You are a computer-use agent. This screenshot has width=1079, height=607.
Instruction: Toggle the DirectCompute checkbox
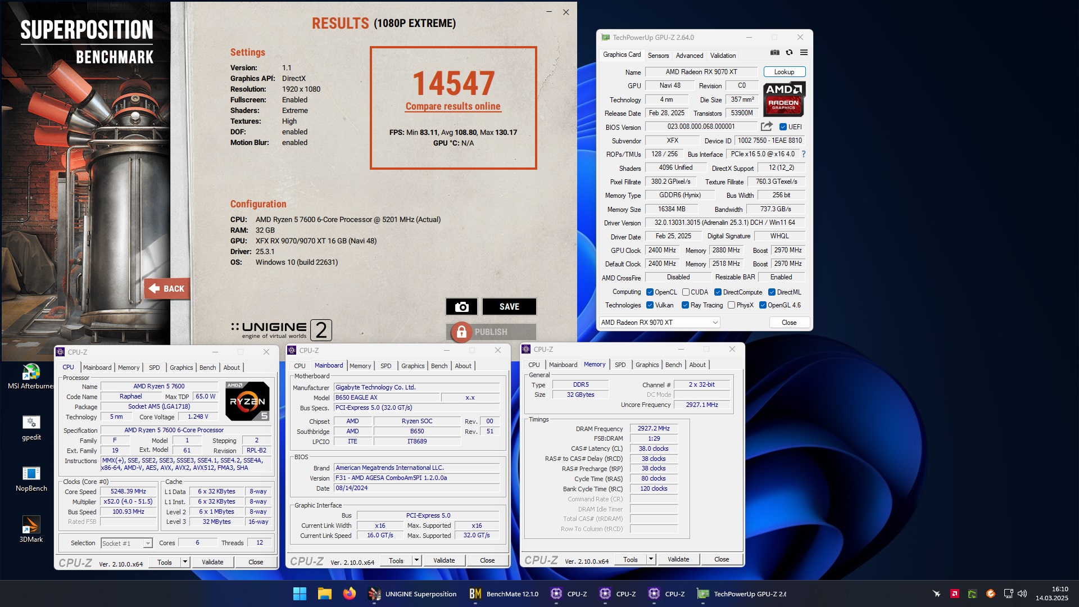click(x=718, y=292)
